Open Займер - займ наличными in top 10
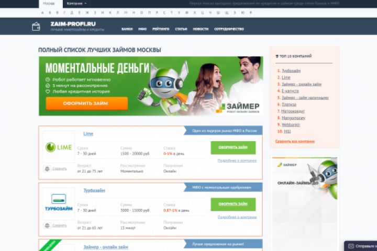 tap(305, 97)
